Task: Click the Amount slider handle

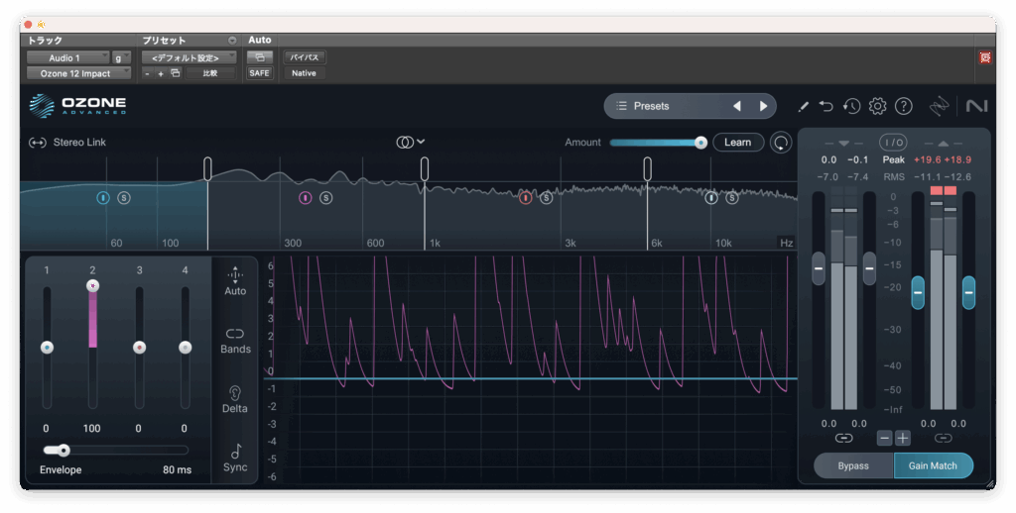Action: click(x=700, y=143)
